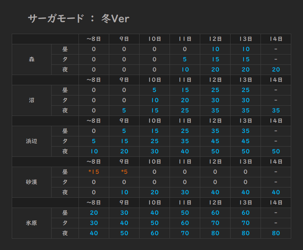This screenshot has height=250, width=303.
Task: Click the orange *15 value in 砂漠 昼 row
Action: tap(94, 172)
